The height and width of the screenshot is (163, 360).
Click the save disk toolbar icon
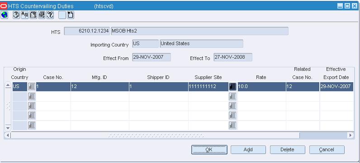(x=33, y=15)
